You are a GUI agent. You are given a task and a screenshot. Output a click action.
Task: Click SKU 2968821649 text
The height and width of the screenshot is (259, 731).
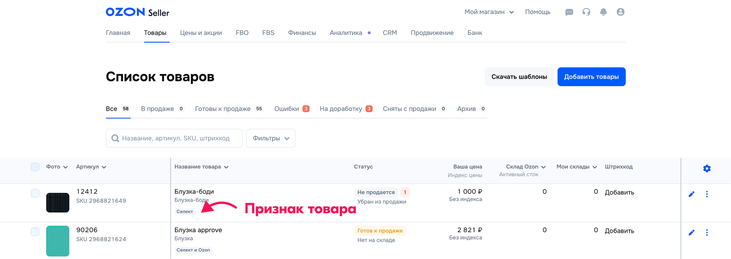point(101,201)
